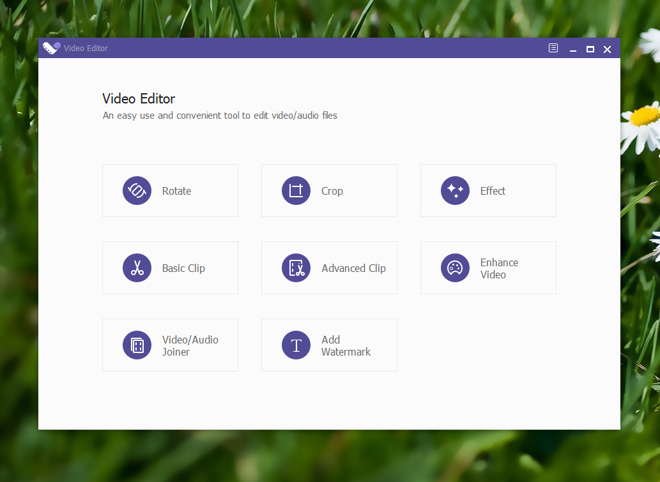Click the Add Watermark T icon

pos(296,345)
